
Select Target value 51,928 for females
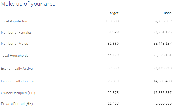[113, 32]
